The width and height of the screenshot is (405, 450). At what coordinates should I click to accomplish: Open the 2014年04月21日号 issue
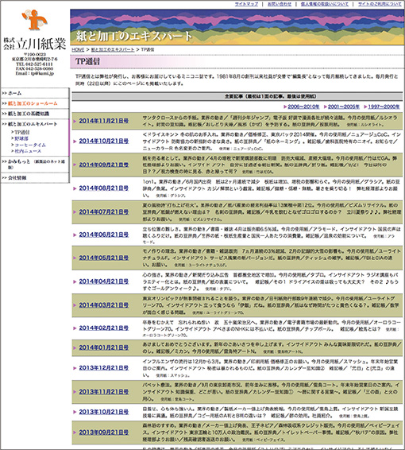[x=104, y=281]
